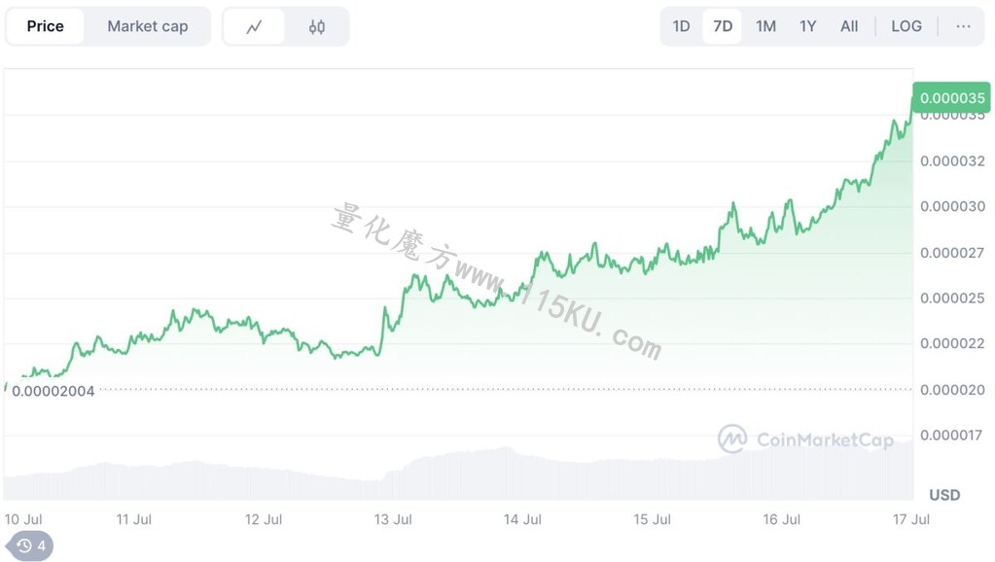Image resolution: width=995 pixels, height=562 pixels.
Task: Switch to candlestick chart icon
Action: (x=317, y=26)
